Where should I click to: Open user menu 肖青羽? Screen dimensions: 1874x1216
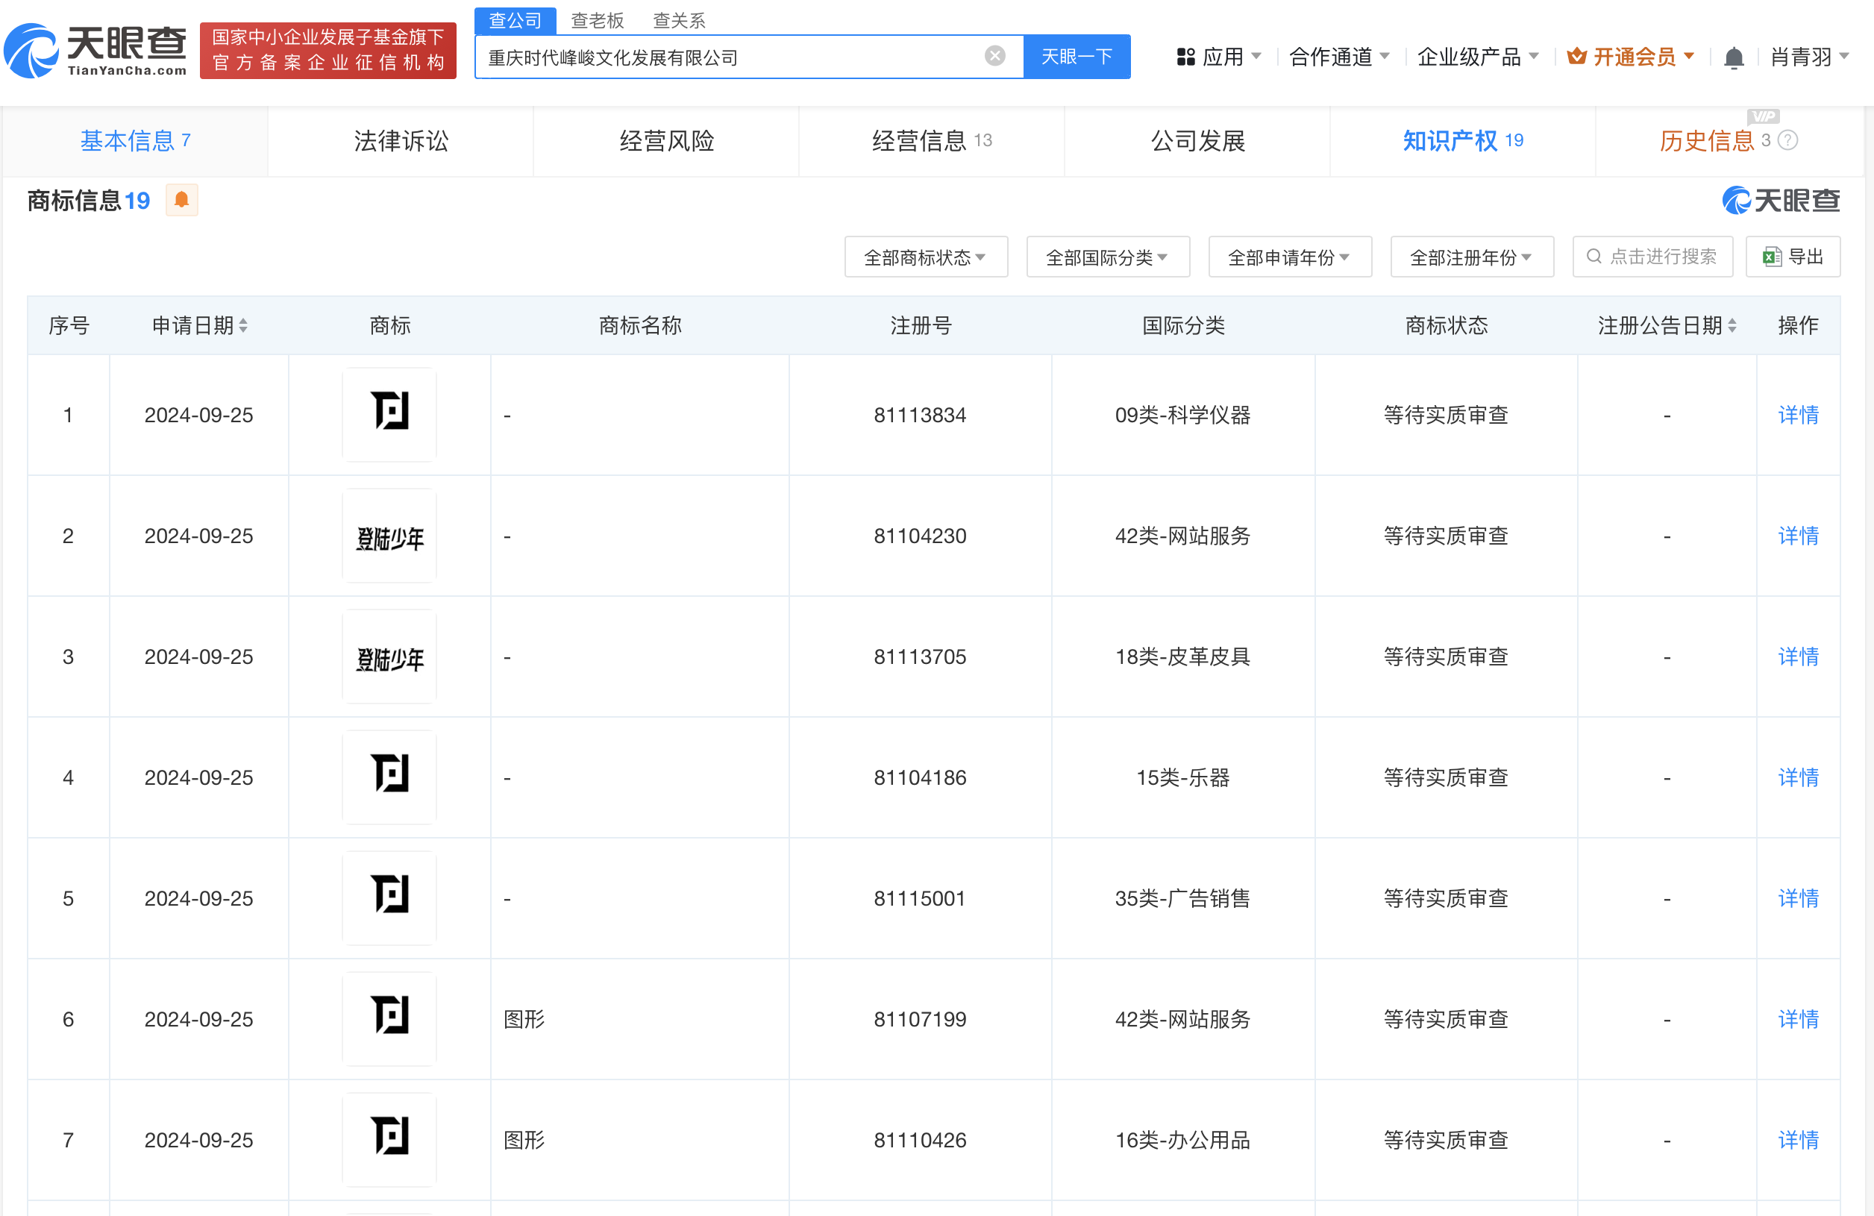1809,57
